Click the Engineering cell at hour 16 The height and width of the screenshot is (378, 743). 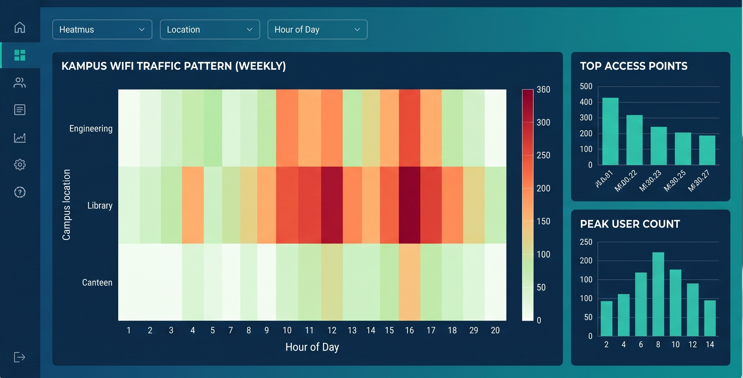[410, 128]
